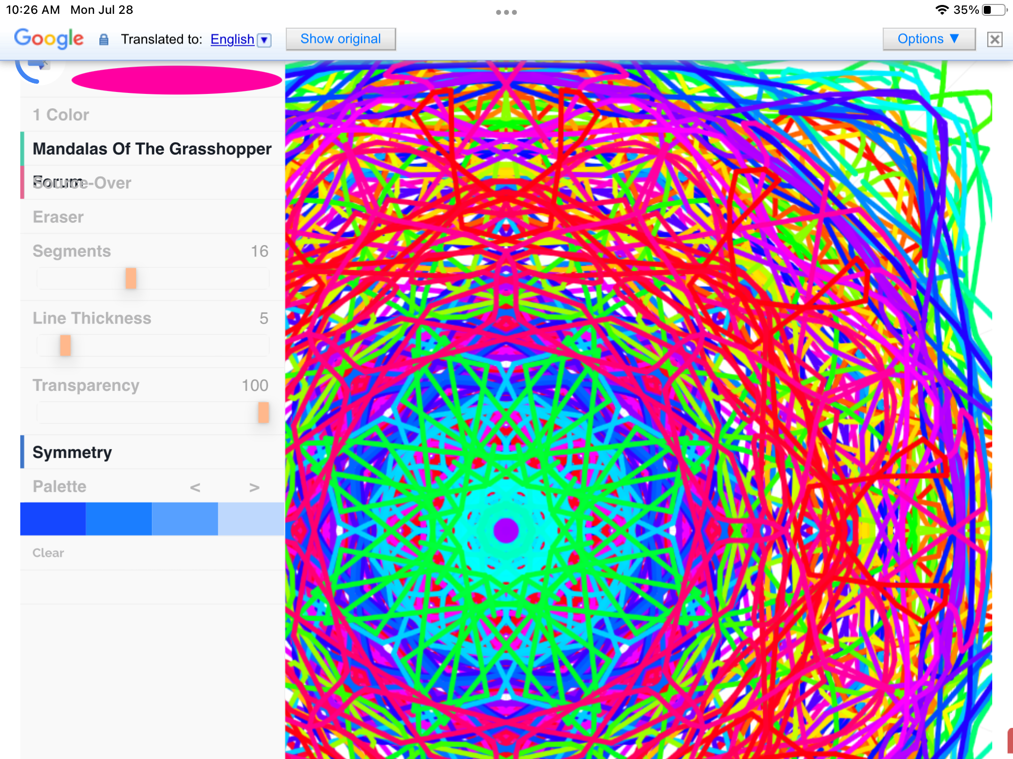Viewport: 1013px width, 759px height.
Task: Close the Google Translate bar
Action: pyautogui.click(x=995, y=40)
